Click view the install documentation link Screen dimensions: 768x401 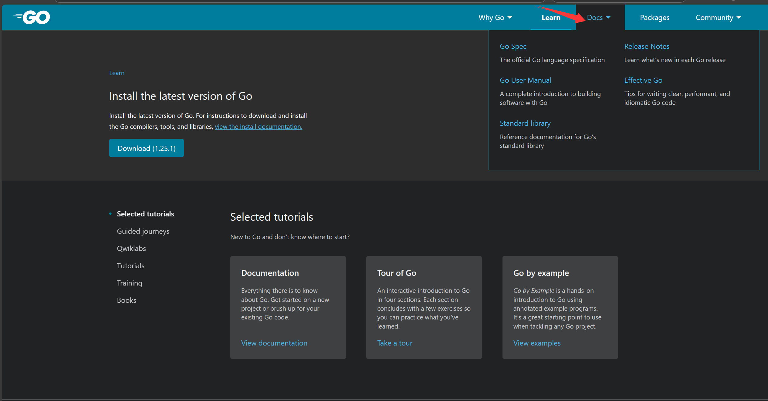259,127
